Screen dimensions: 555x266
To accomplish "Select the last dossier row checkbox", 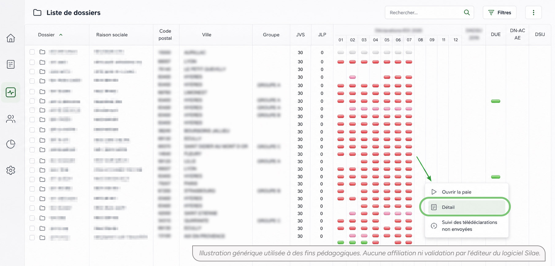I will 32,238.
